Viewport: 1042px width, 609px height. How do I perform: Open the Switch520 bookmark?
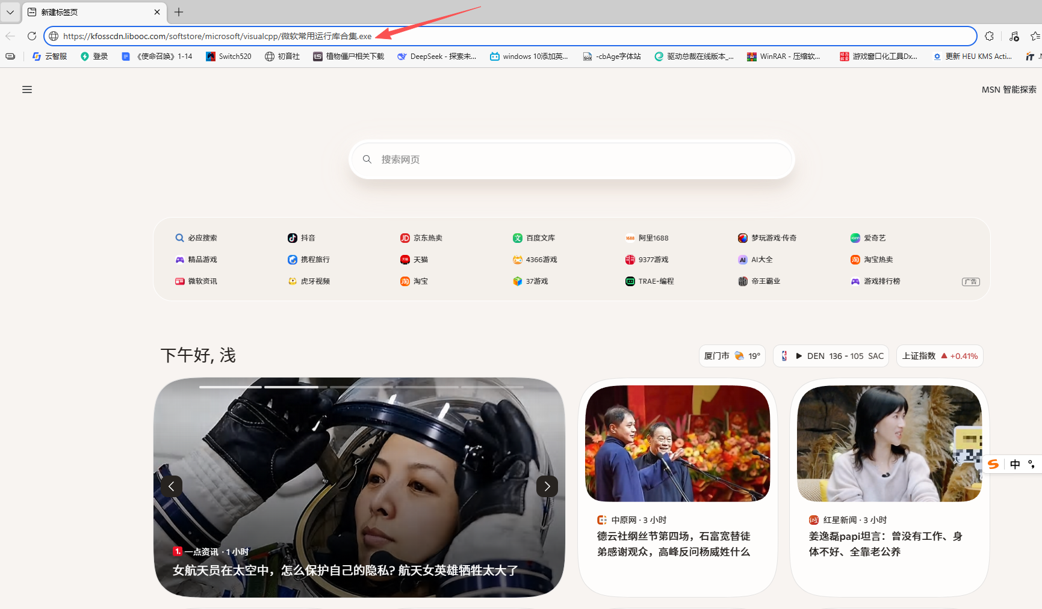tap(229, 57)
